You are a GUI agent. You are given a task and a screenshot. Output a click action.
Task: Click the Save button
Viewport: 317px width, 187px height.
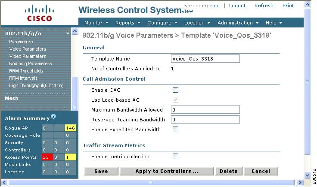point(101,171)
